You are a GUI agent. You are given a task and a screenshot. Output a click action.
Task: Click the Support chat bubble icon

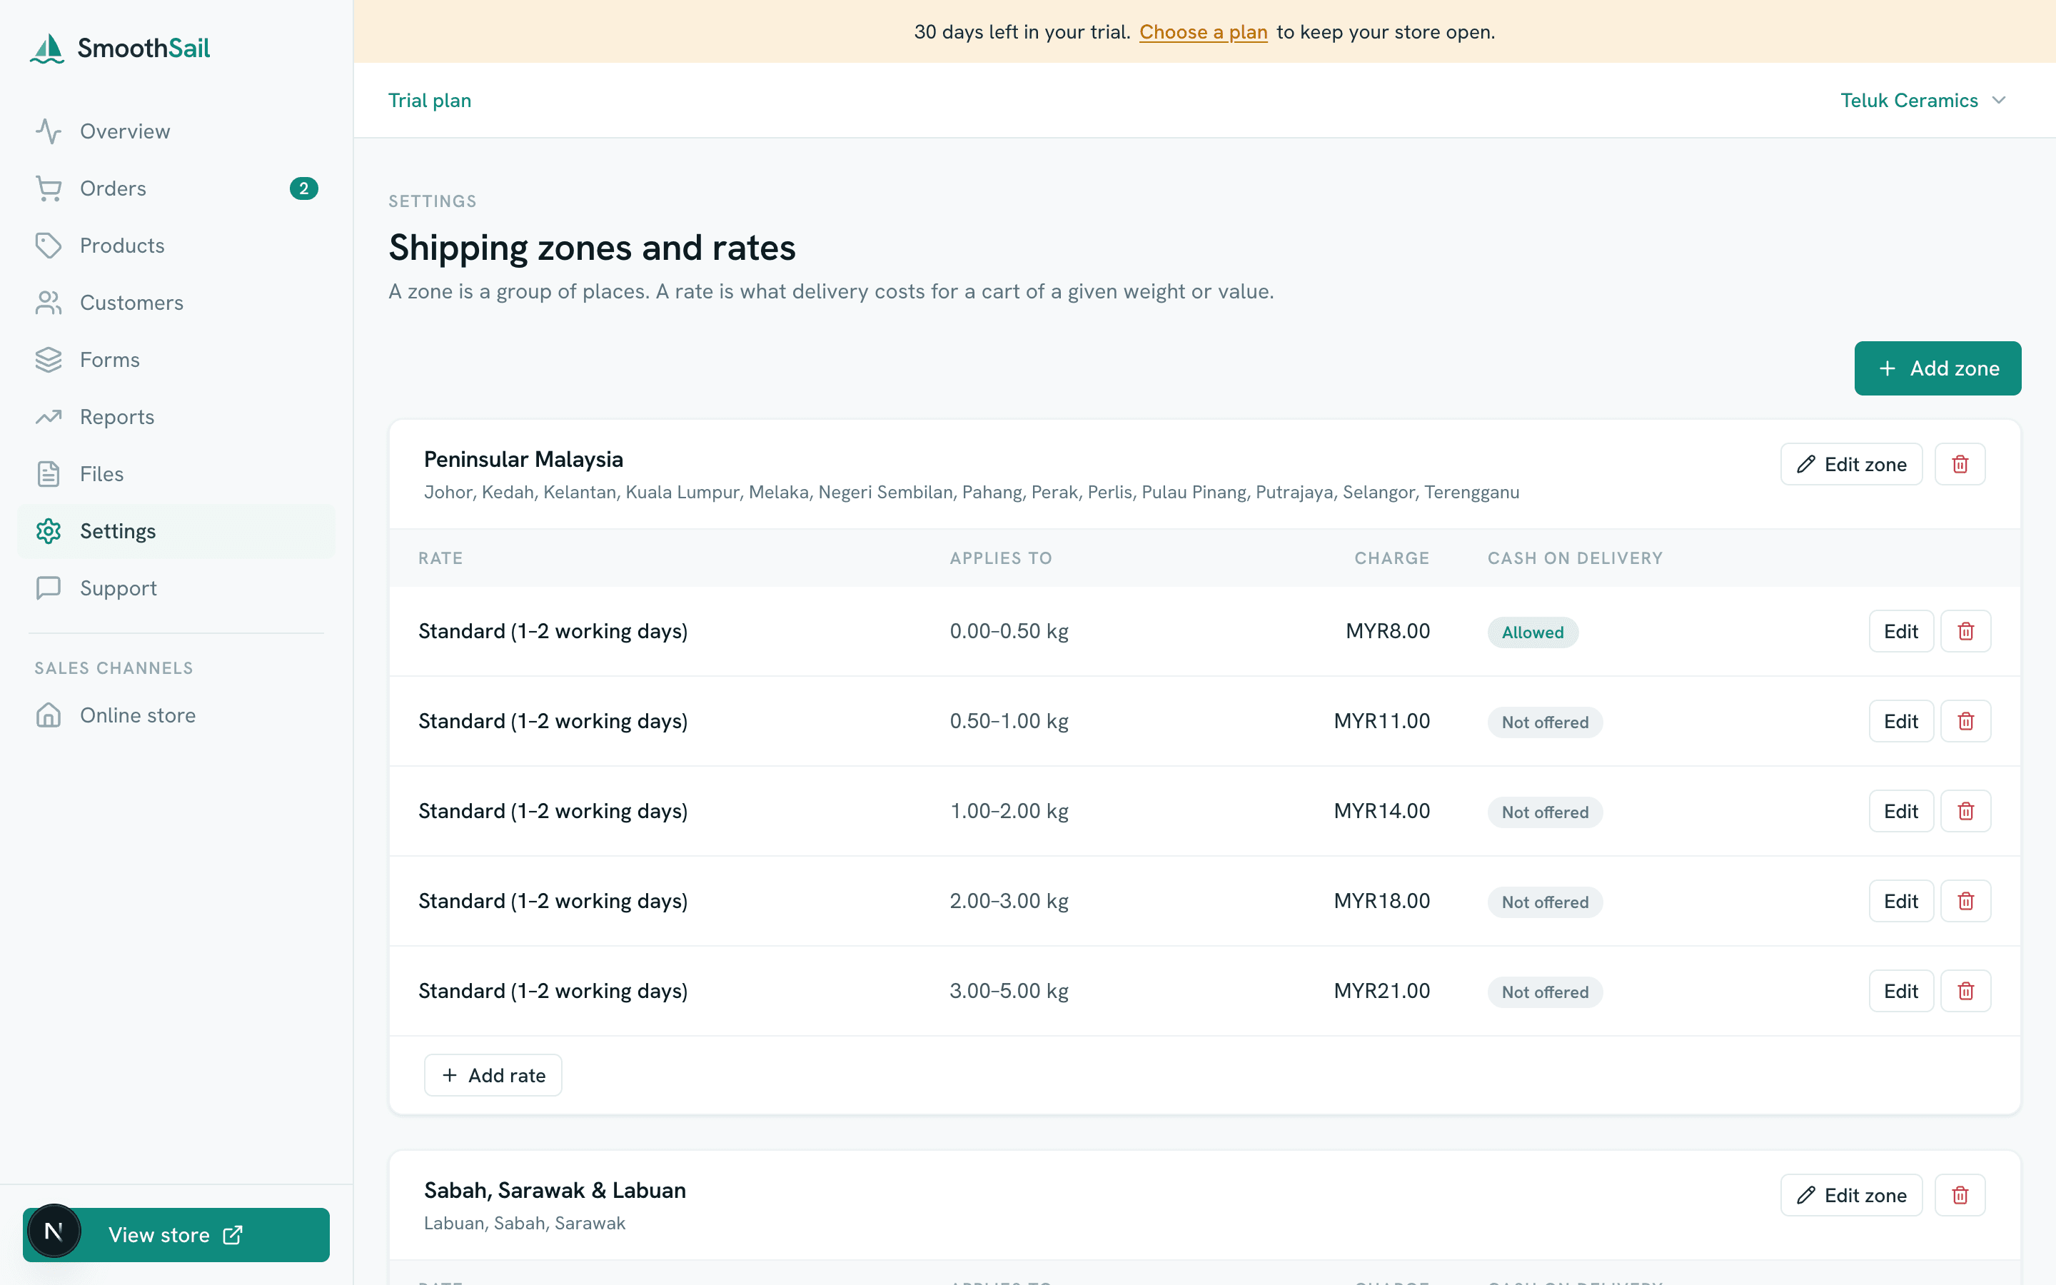tap(49, 588)
